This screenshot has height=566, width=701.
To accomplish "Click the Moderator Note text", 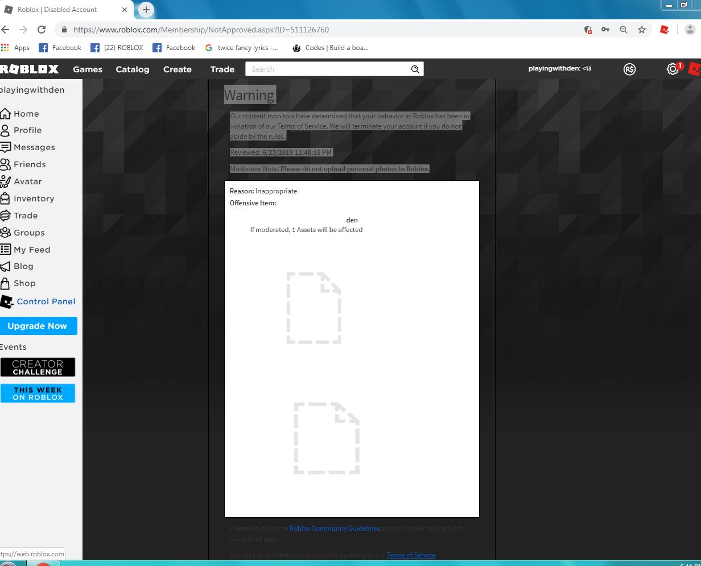I will (x=329, y=169).
